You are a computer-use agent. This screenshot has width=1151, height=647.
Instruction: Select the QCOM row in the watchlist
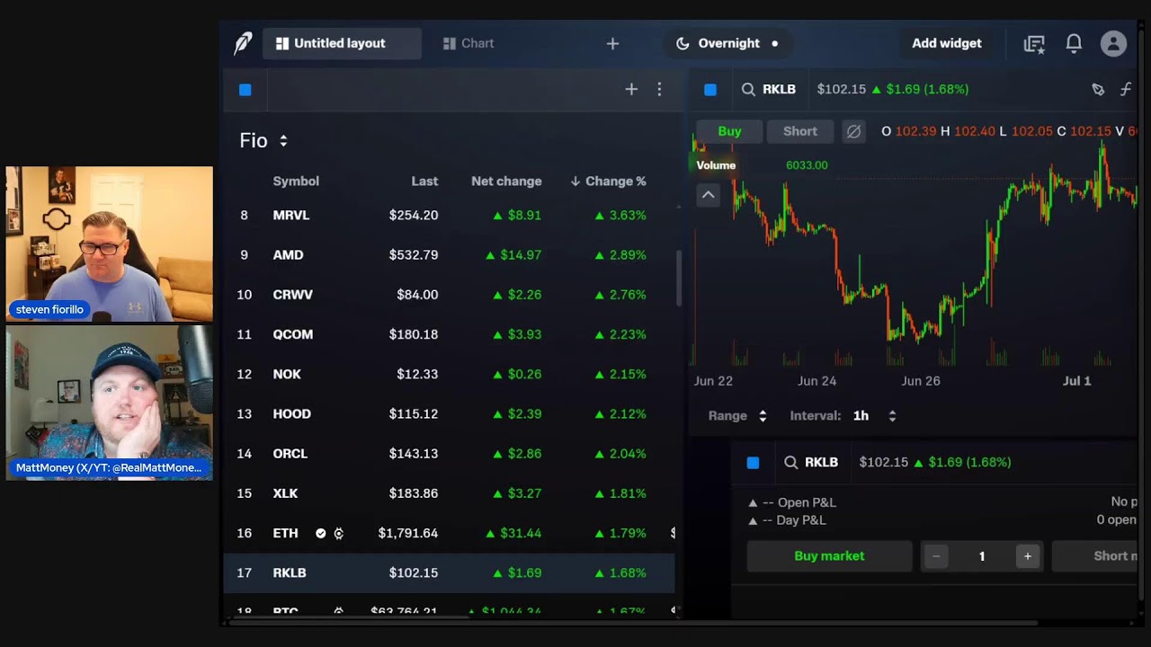449,334
